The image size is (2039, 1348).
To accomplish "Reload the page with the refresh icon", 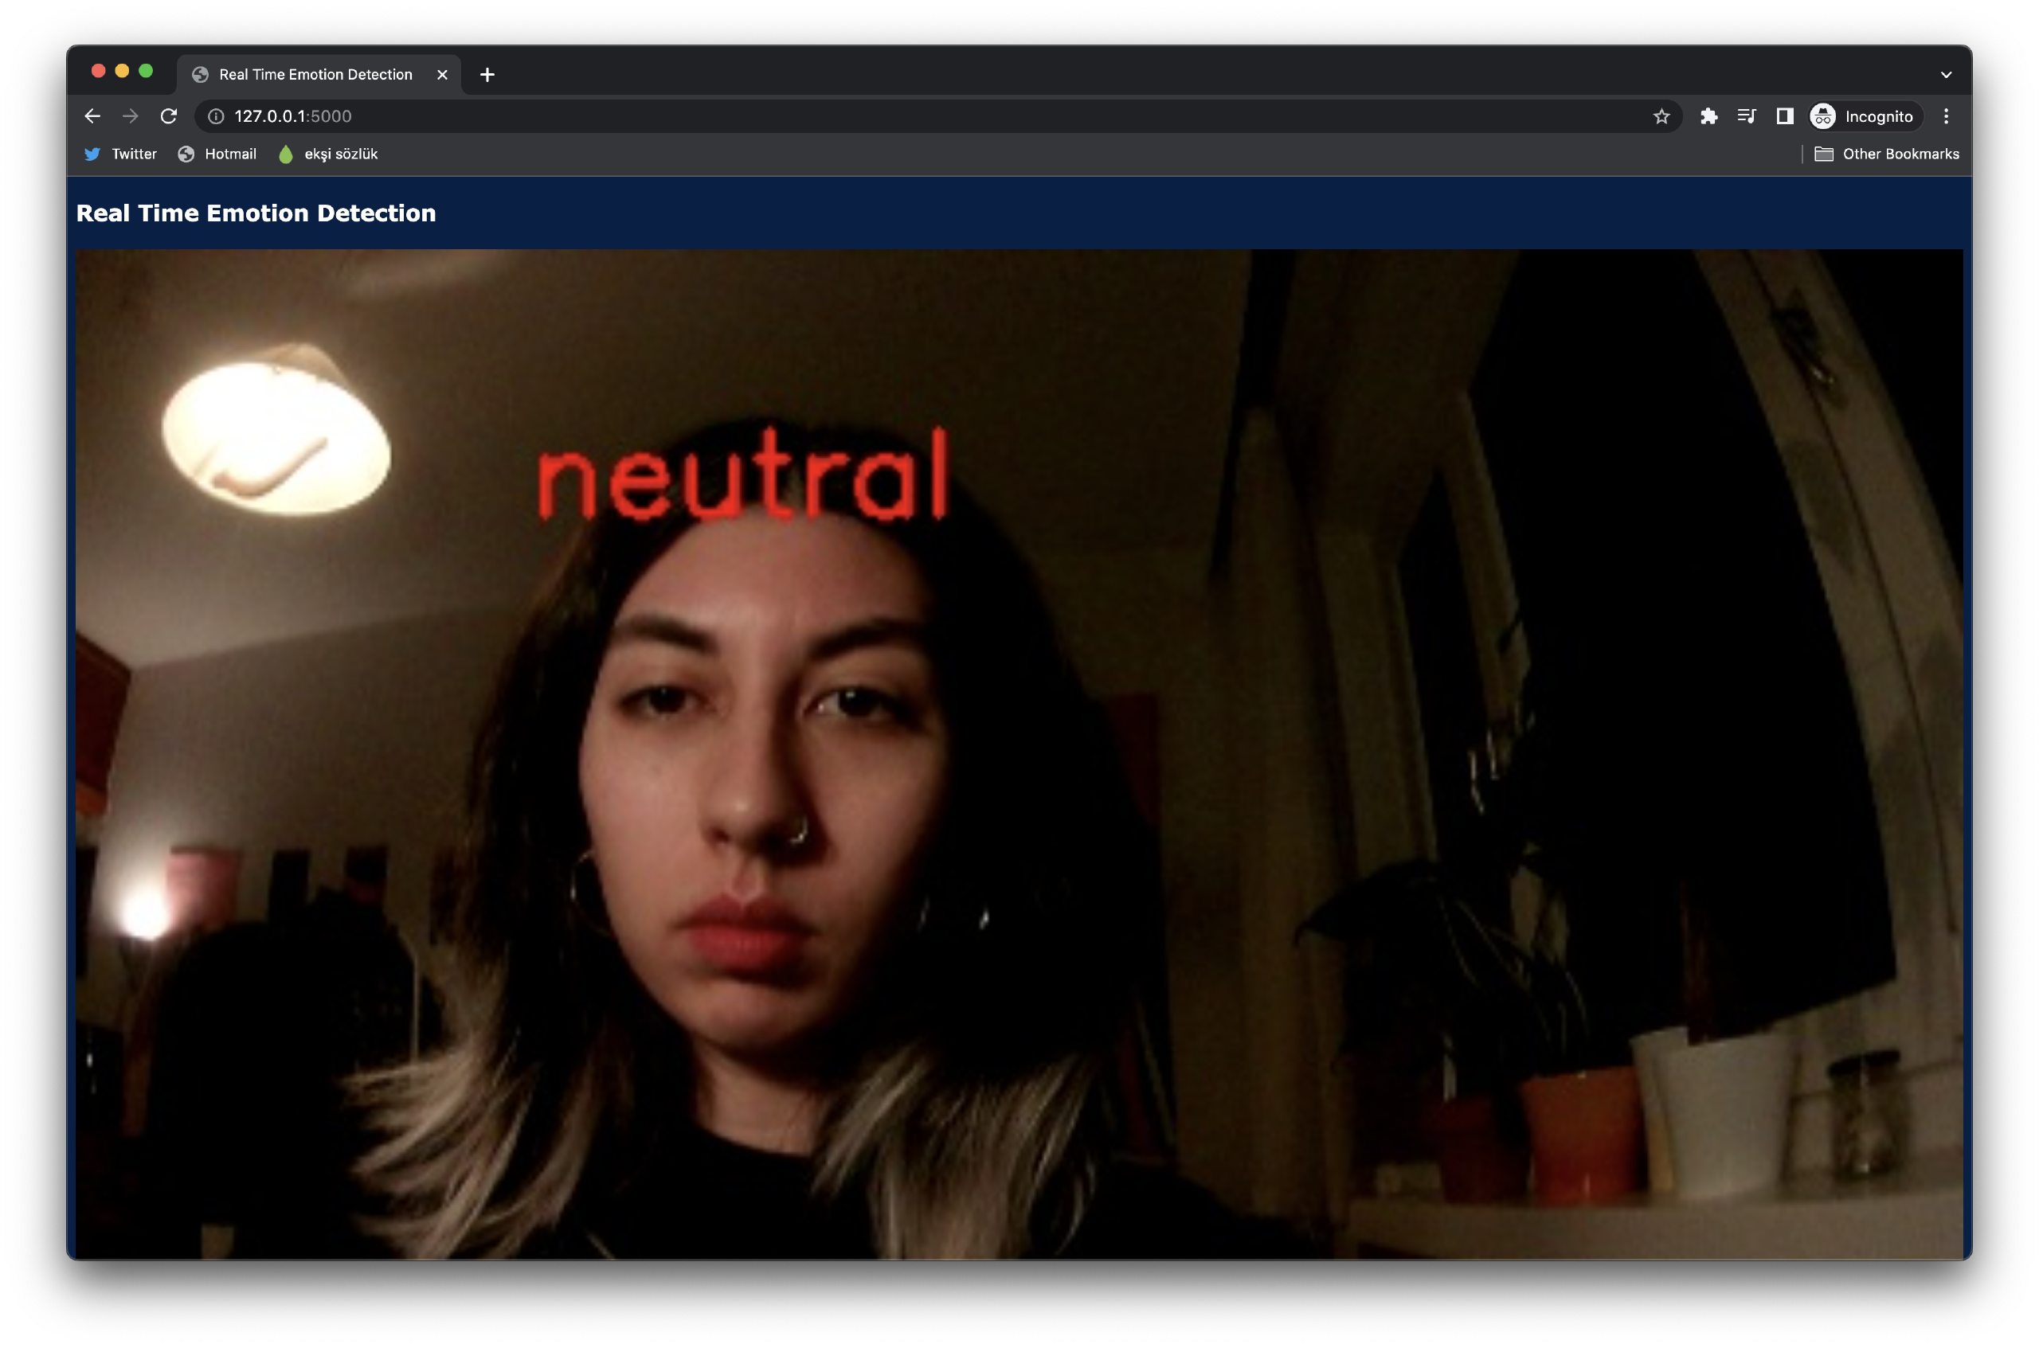I will [x=169, y=116].
